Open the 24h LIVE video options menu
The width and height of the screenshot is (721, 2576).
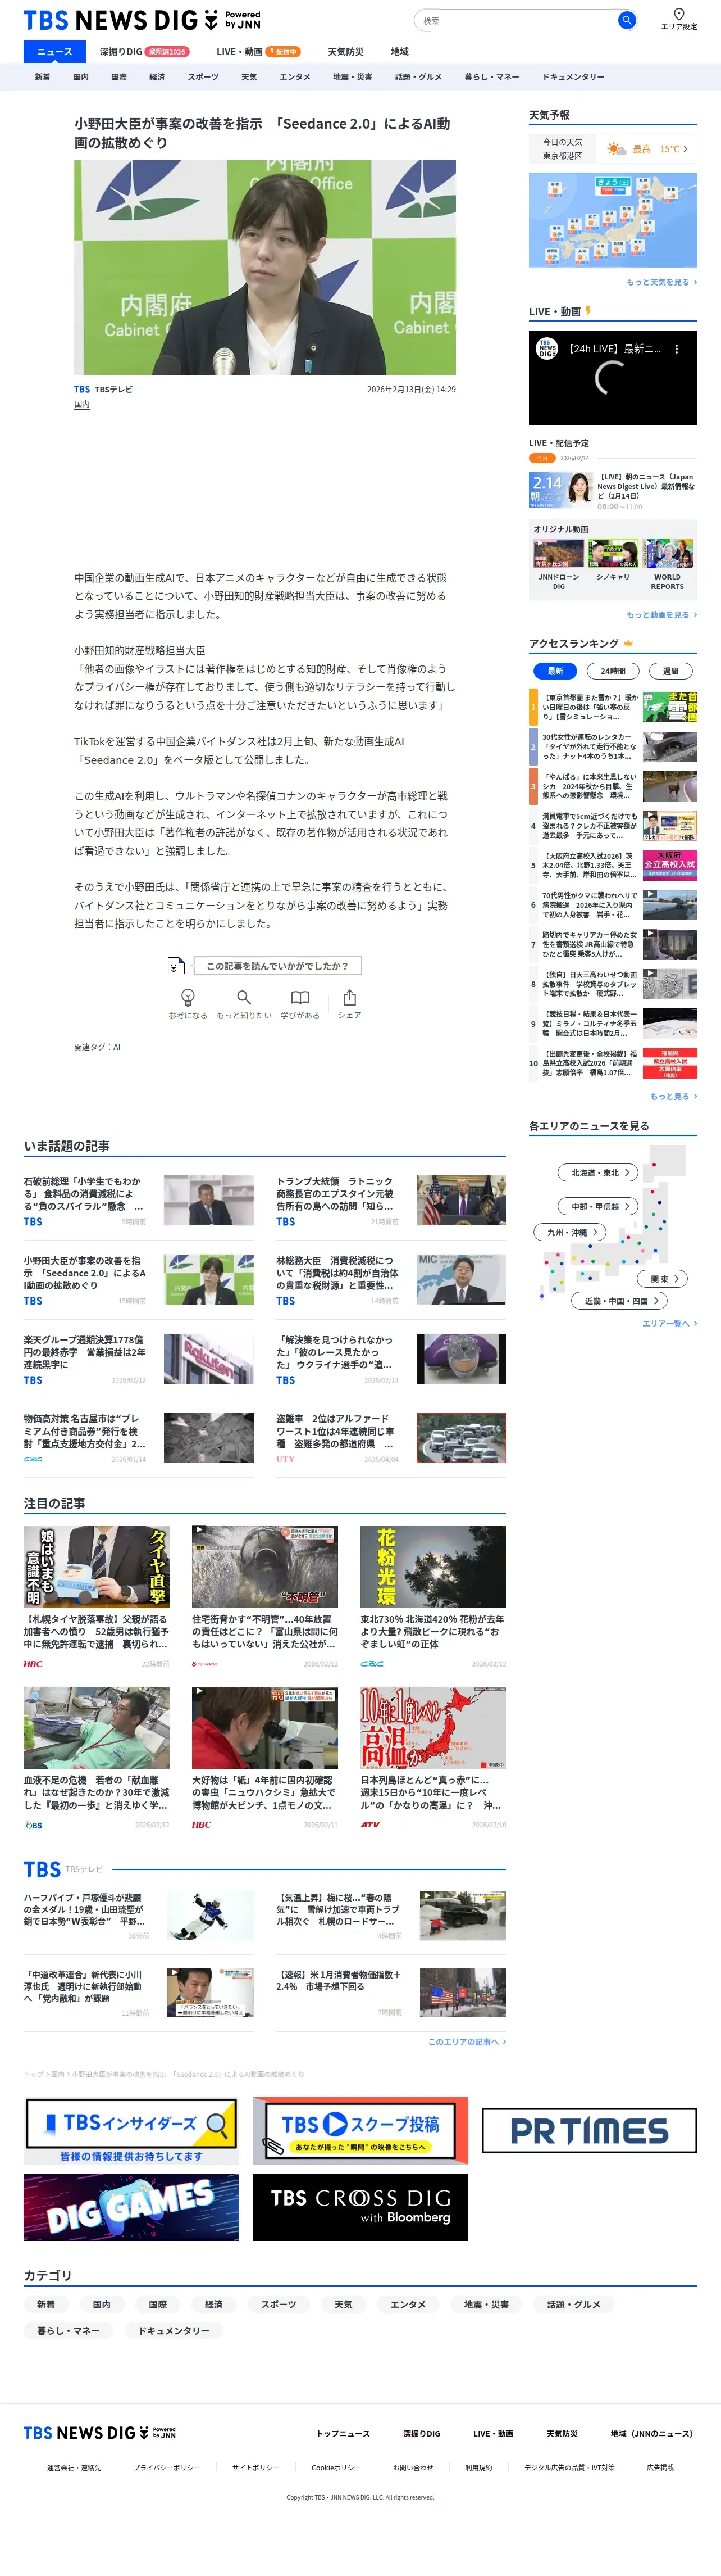pos(676,349)
